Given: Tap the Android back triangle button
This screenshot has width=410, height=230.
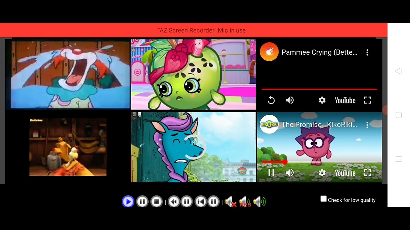Looking at the screenshot, I should 398,71.
